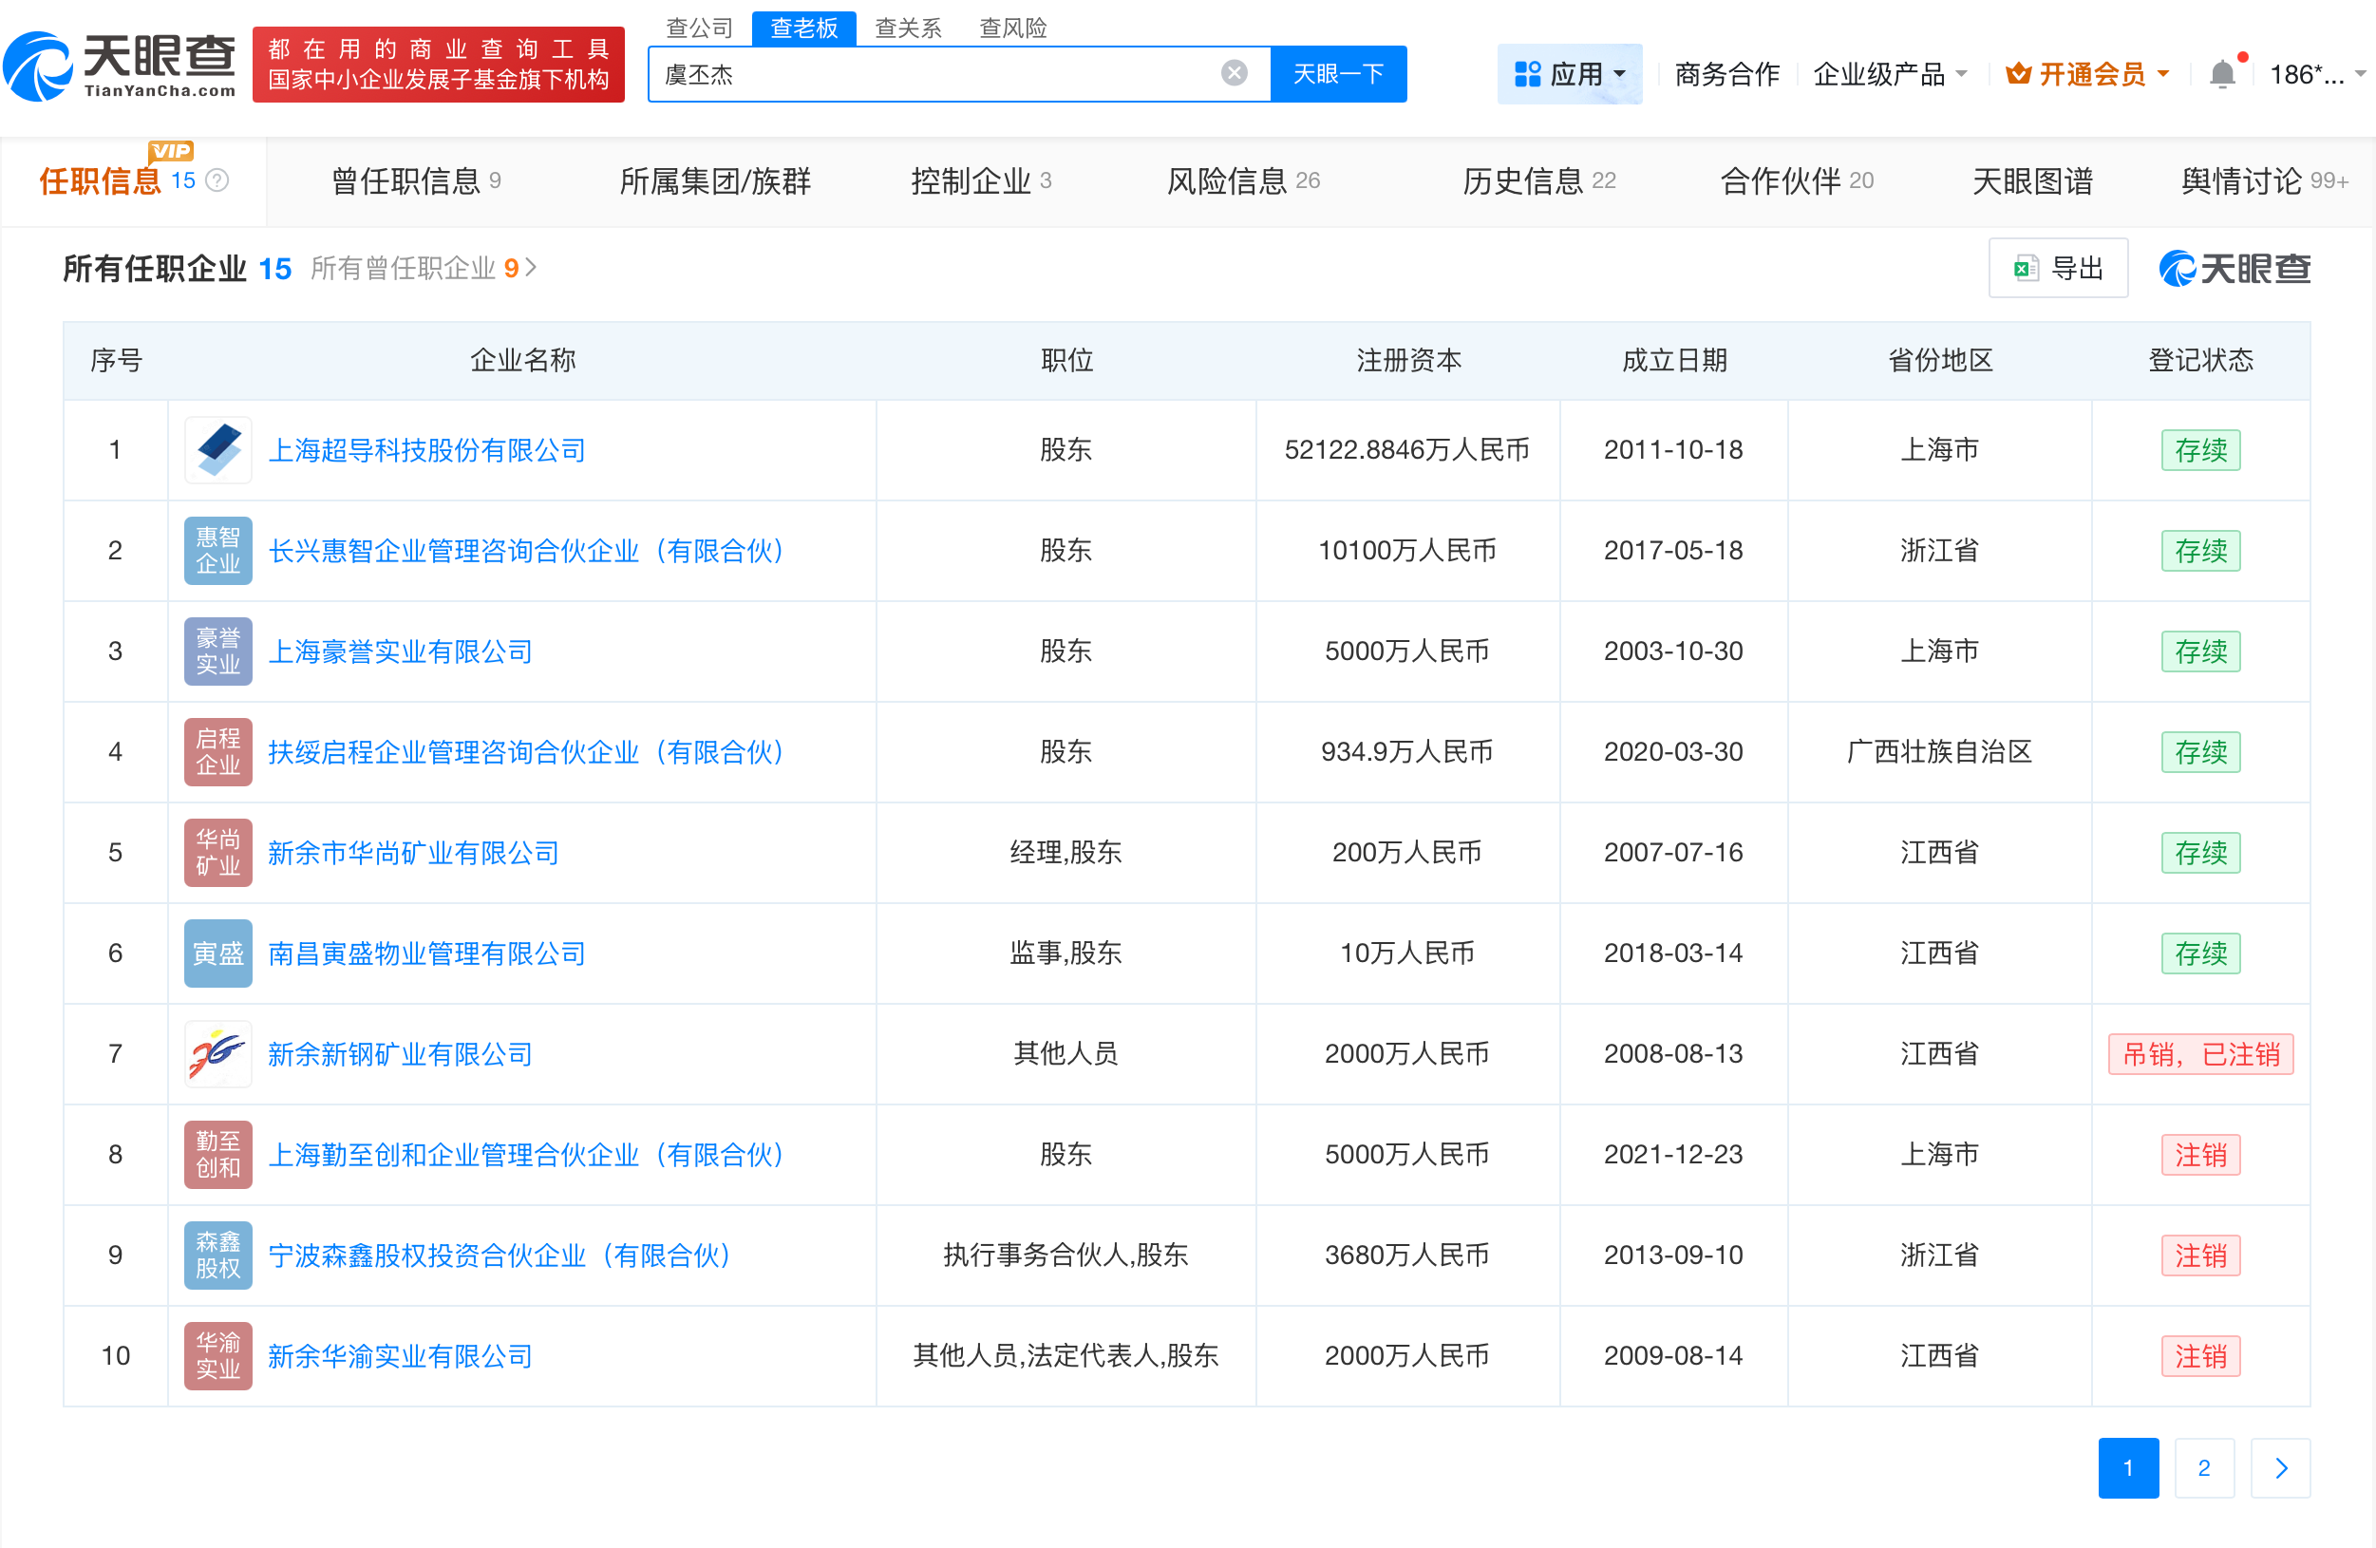
Task: Click the next page arrow
Action: (2280, 1468)
